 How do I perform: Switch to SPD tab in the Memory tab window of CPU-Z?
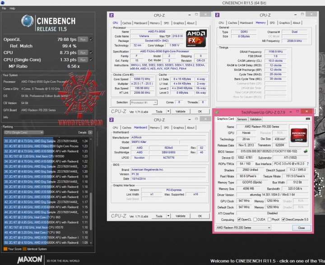(272, 23)
